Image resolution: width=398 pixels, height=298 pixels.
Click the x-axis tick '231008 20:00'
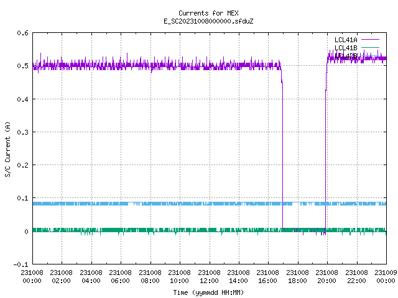point(326,277)
